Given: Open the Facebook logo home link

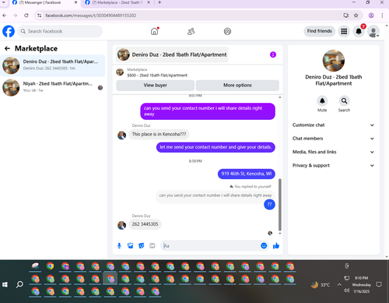Looking at the screenshot, I should click(9, 31).
